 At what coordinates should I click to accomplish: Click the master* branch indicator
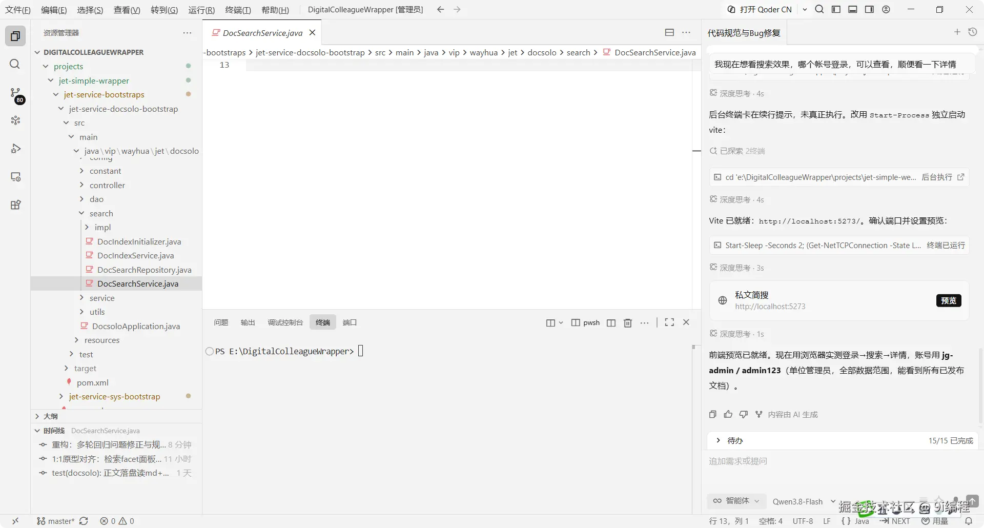point(55,521)
